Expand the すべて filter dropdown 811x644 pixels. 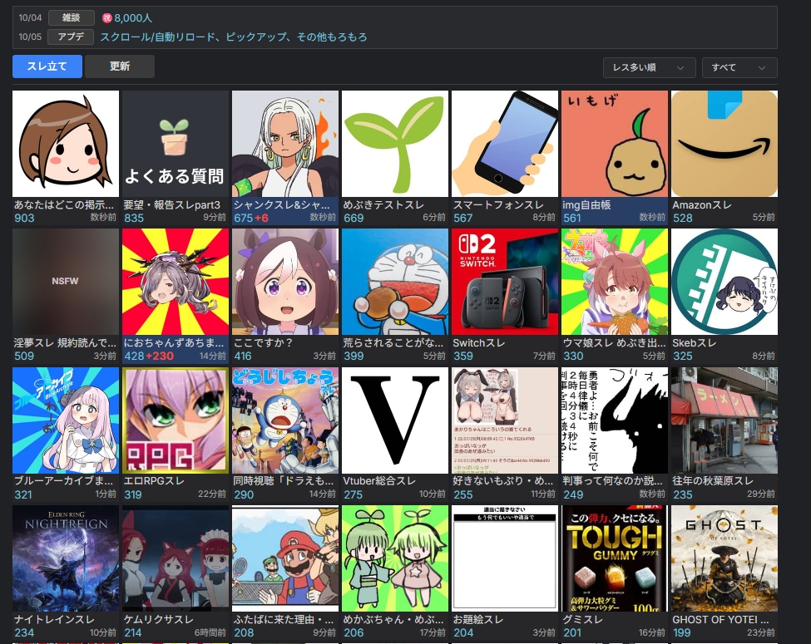739,67
